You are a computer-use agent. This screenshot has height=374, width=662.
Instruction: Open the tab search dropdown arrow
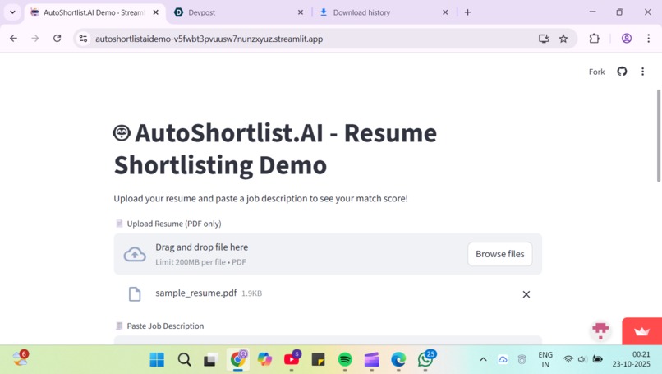(x=12, y=12)
